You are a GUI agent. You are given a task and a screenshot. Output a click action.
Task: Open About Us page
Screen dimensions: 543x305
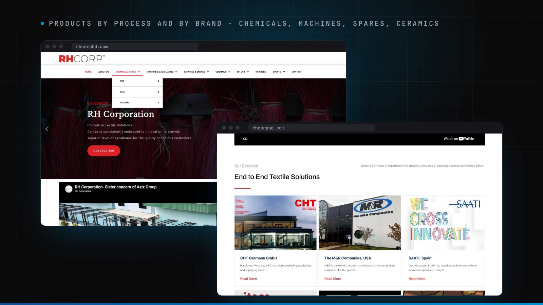tap(104, 72)
